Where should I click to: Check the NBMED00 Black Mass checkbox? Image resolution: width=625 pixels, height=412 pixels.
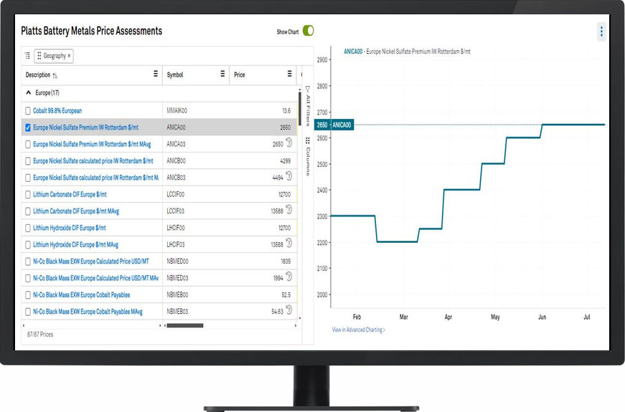point(28,261)
